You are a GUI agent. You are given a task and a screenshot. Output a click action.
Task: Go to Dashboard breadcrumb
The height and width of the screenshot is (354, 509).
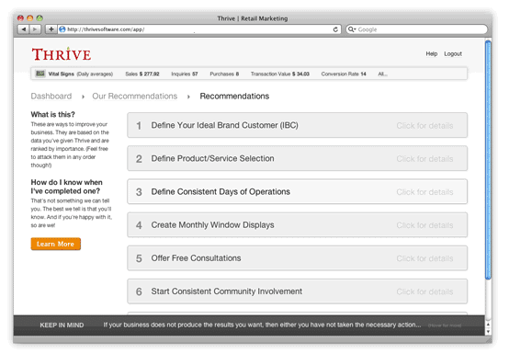[x=51, y=97]
